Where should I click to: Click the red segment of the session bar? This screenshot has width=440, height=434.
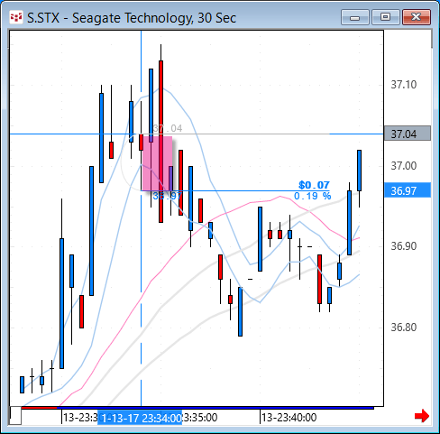[39, 408]
